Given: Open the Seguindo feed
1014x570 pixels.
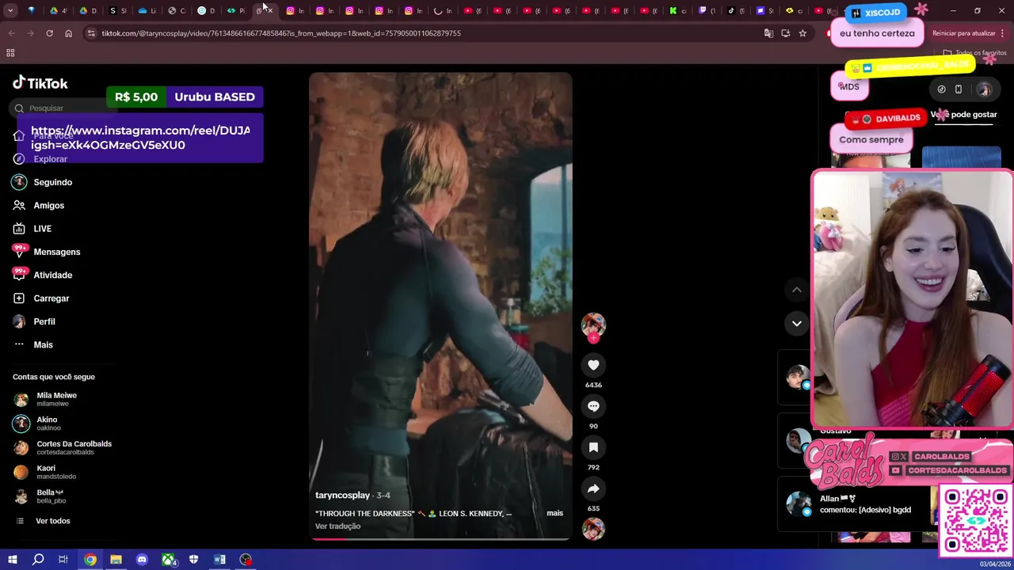Looking at the screenshot, I should (x=52, y=182).
